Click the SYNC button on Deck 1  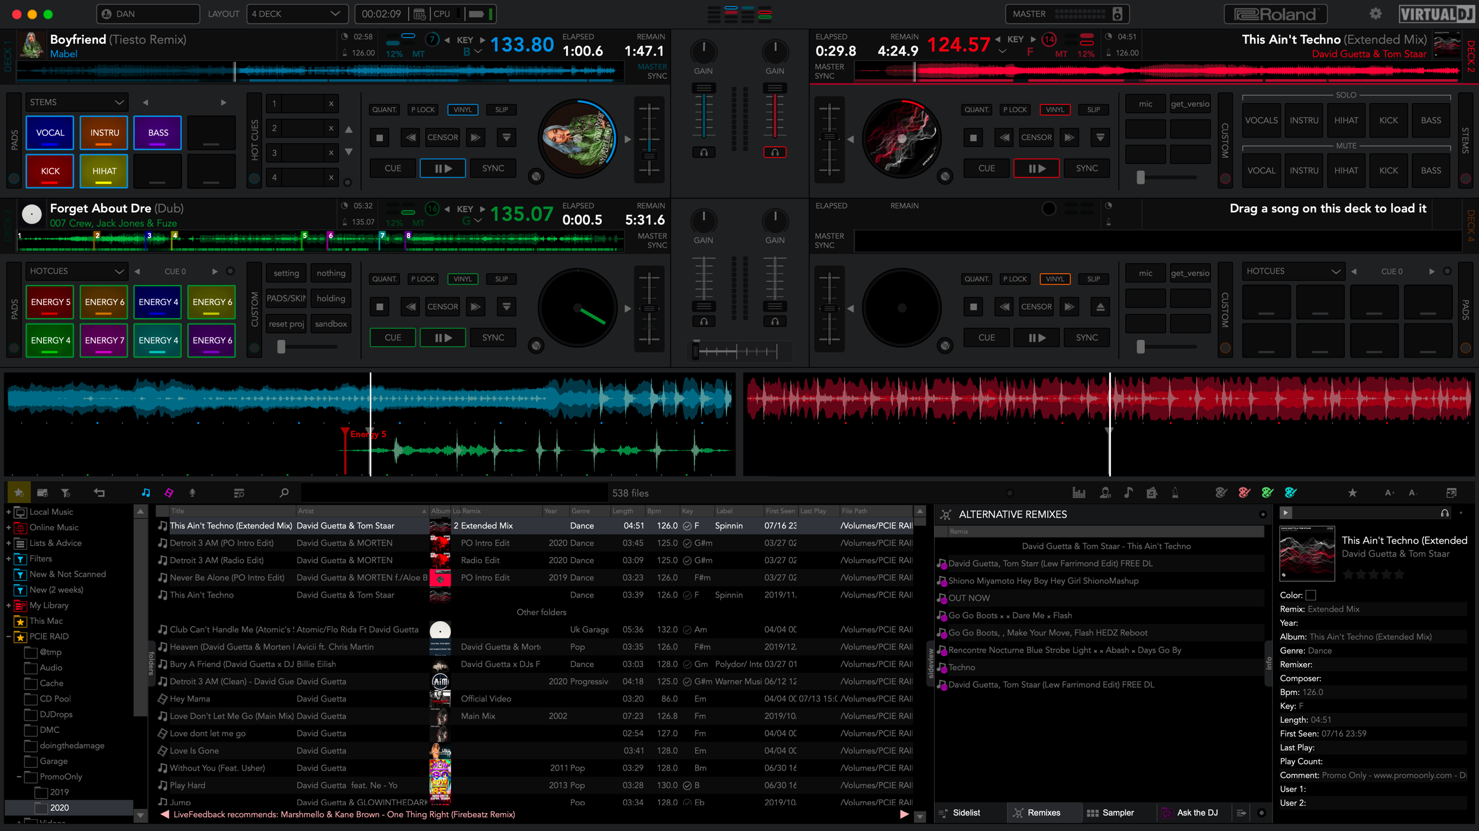[x=493, y=168]
